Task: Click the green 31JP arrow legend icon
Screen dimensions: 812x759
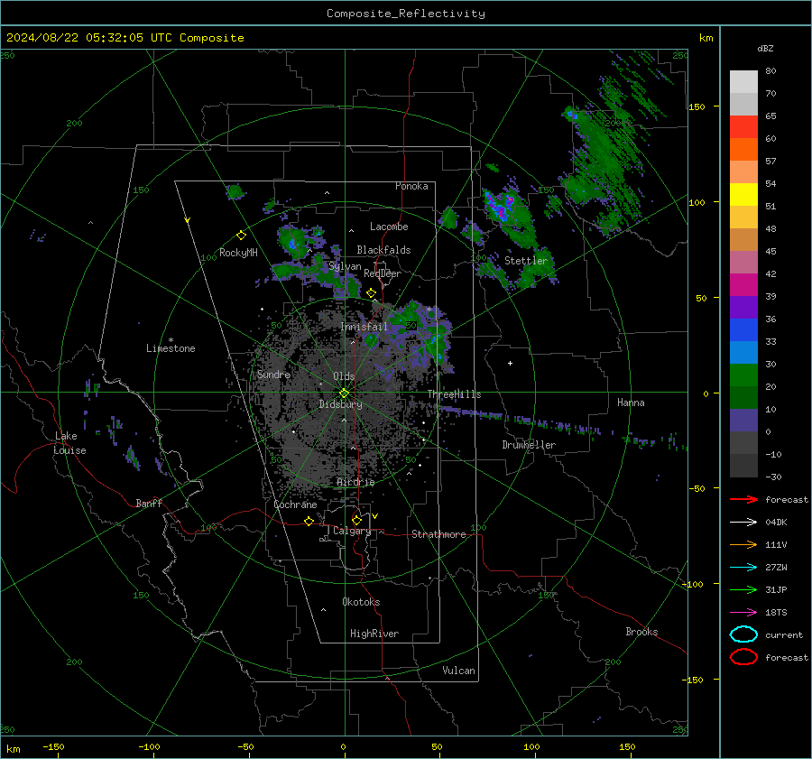Action: point(743,589)
